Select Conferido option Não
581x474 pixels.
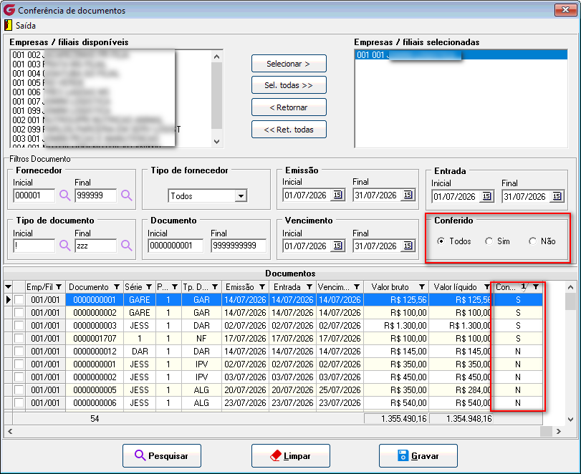[532, 241]
